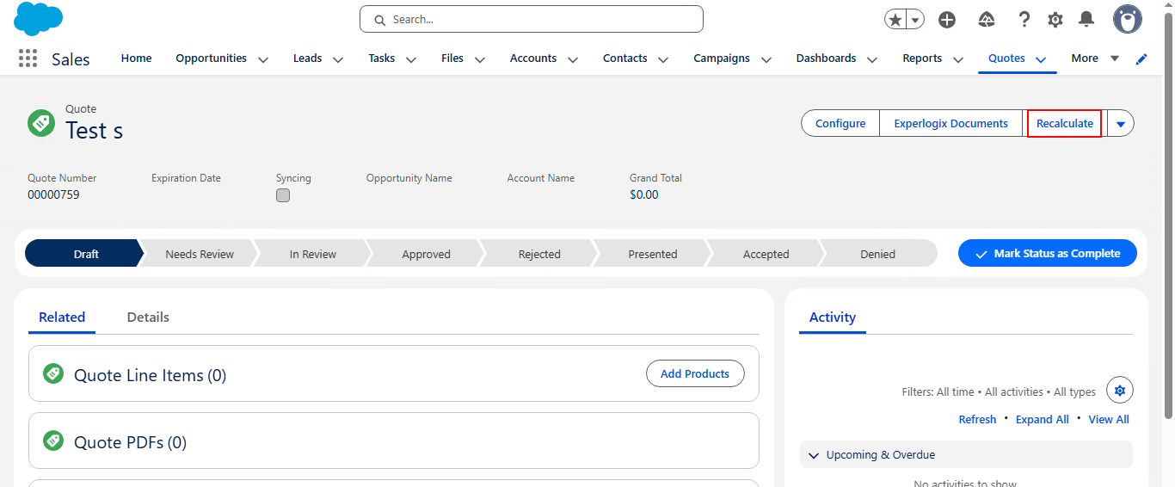This screenshot has height=487, width=1175.
Task: Select the Rejected status stage
Action: click(539, 254)
